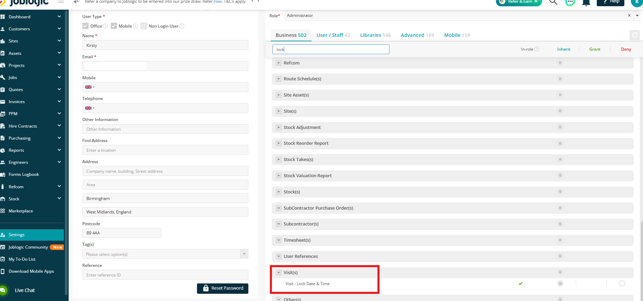The width and height of the screenshot is (643, 301).
Task: Click the Customers sidebar icon
Action: pos(2,29)
